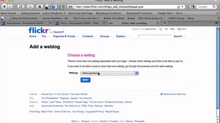Expand the Recently Bookmarked folder

(x=24, y=18)
